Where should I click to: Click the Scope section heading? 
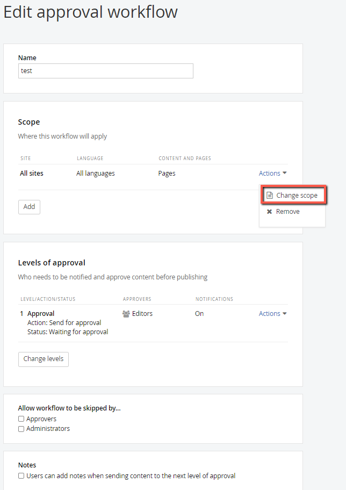click(x=29, y=122)
